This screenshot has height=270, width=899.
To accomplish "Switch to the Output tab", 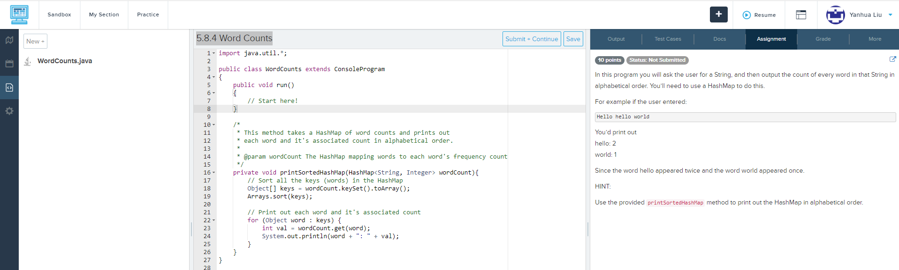I will point(616,39).
